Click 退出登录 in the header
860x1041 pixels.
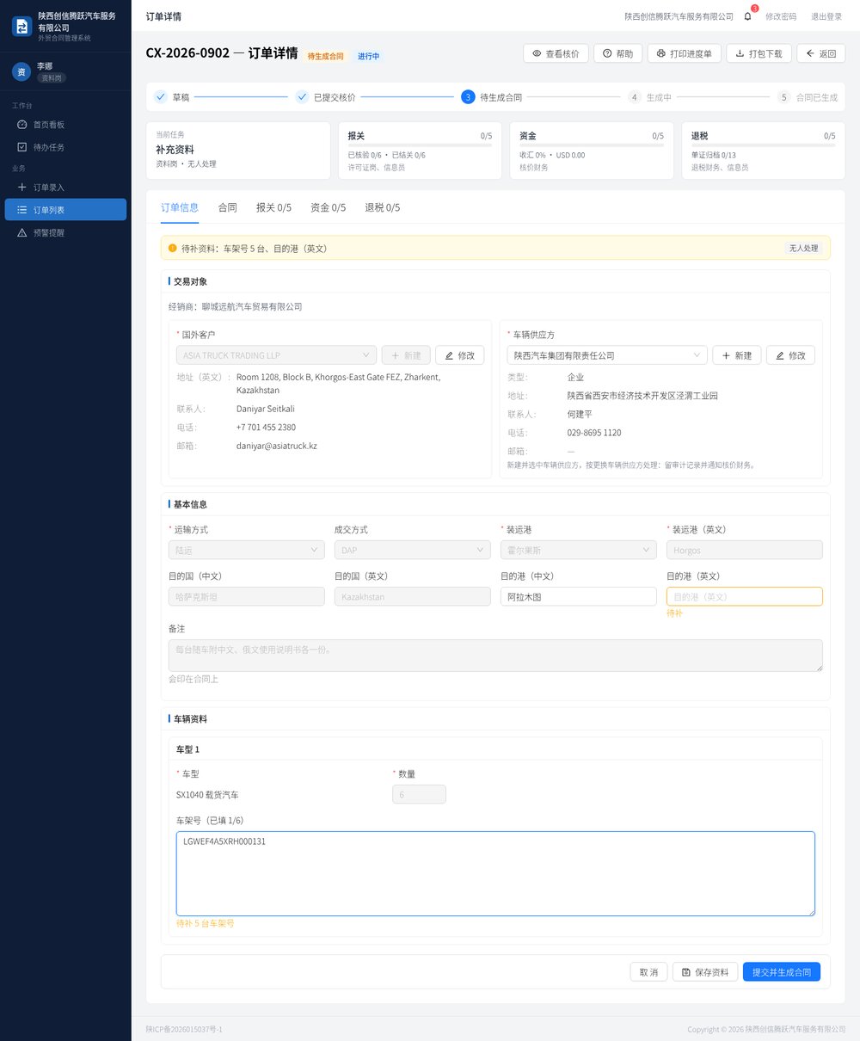coord(826,16)
